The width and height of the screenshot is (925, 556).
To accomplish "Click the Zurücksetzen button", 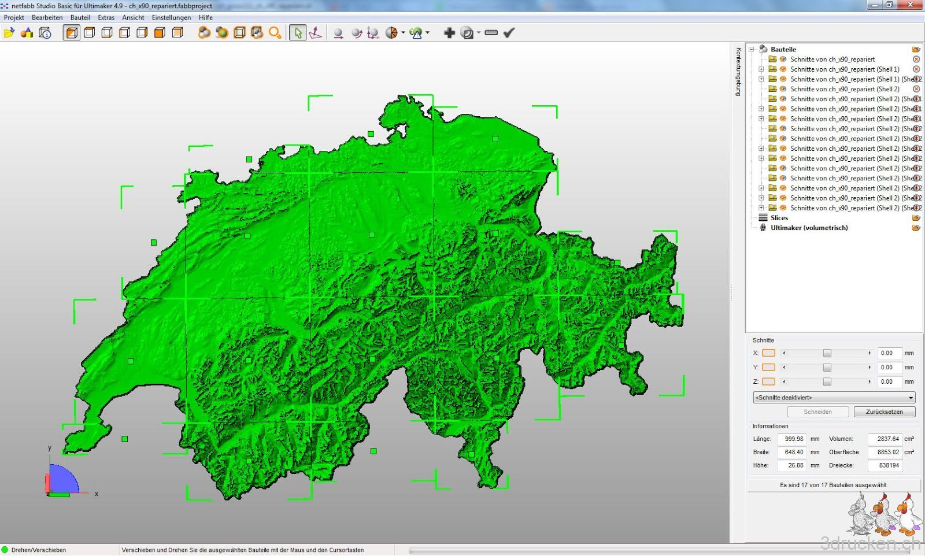I will [x=884, y=412].
